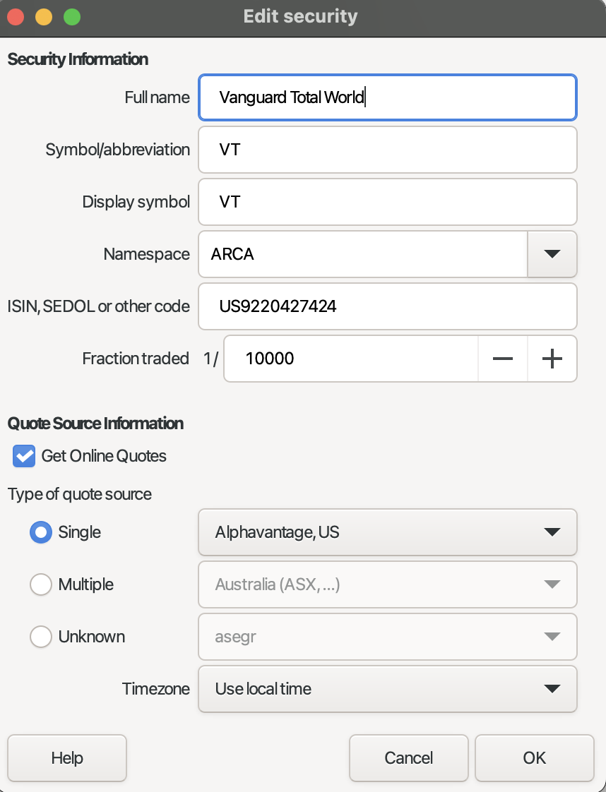The width and height of the screenshot is (606, 792).
Task: Uncheck Get Online Quotes checkbox
Action: click(24, 455)
